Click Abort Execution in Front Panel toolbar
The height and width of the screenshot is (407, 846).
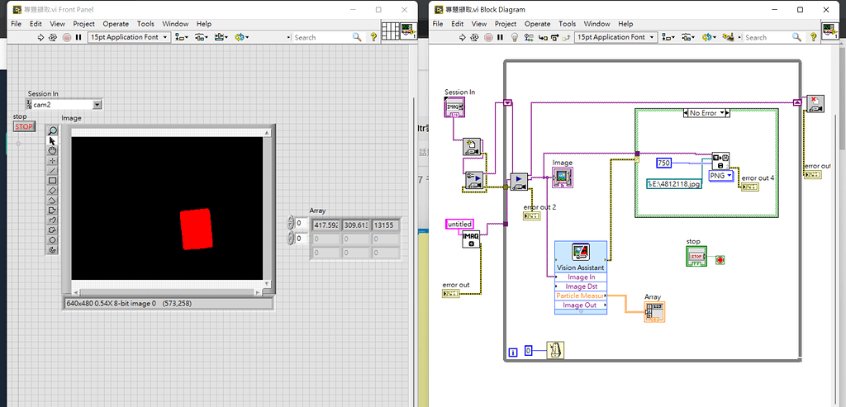click(x=67, y=37)
